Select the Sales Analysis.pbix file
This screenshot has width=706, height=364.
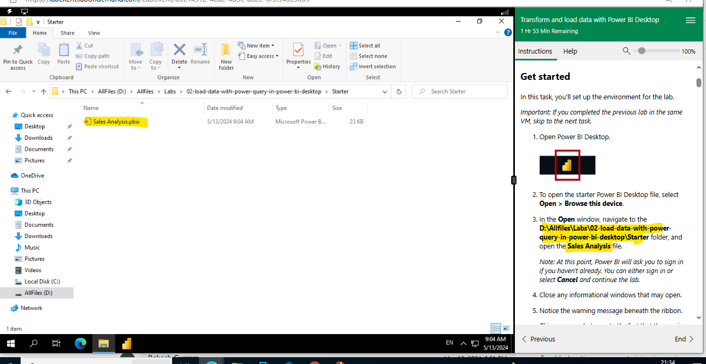click(x=116, y=122)
